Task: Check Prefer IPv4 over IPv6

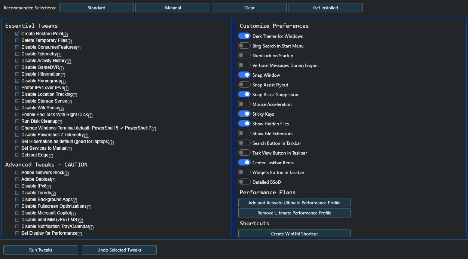Action: (x=17, y=88)
